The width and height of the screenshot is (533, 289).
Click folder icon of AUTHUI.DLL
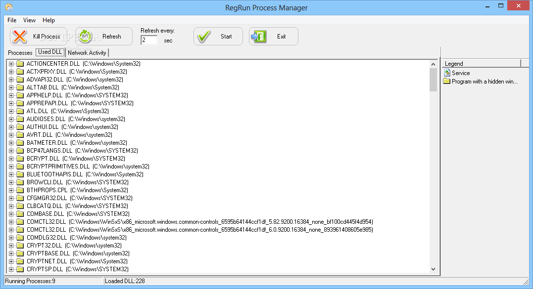point(20,127)
